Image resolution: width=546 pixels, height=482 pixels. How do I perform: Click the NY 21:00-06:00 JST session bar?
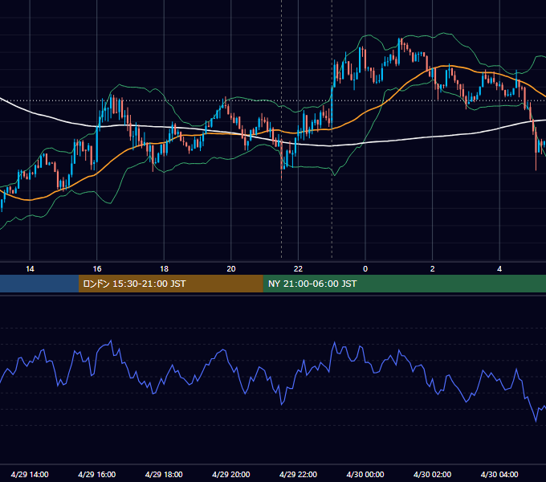404,284
